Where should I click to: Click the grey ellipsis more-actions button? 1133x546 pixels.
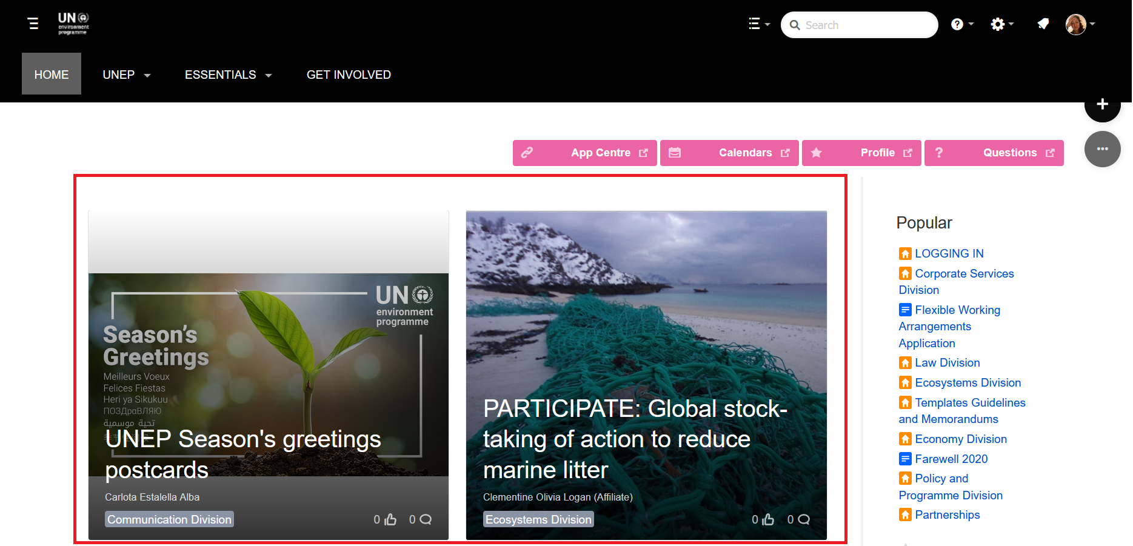point(1102,149)
